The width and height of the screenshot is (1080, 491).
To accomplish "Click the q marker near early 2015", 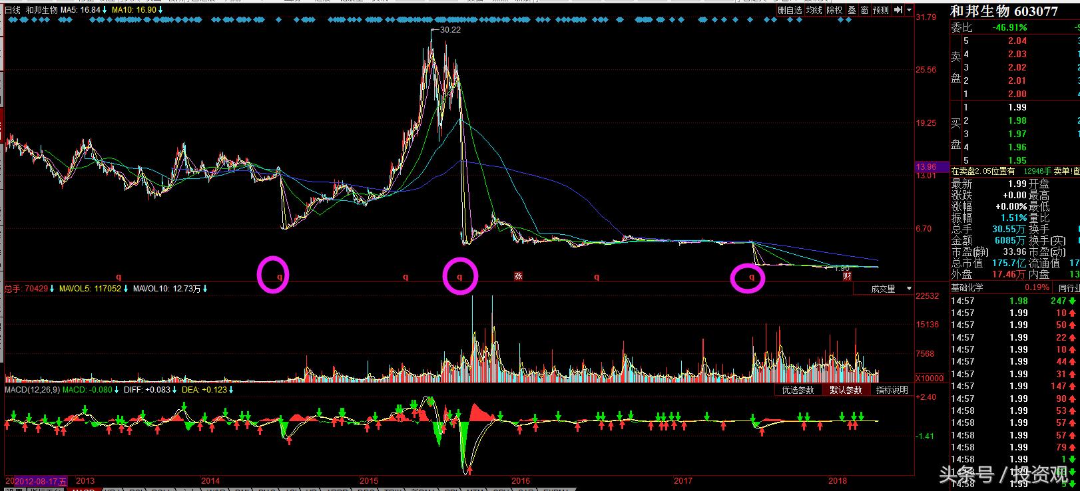I will point(405,276).
